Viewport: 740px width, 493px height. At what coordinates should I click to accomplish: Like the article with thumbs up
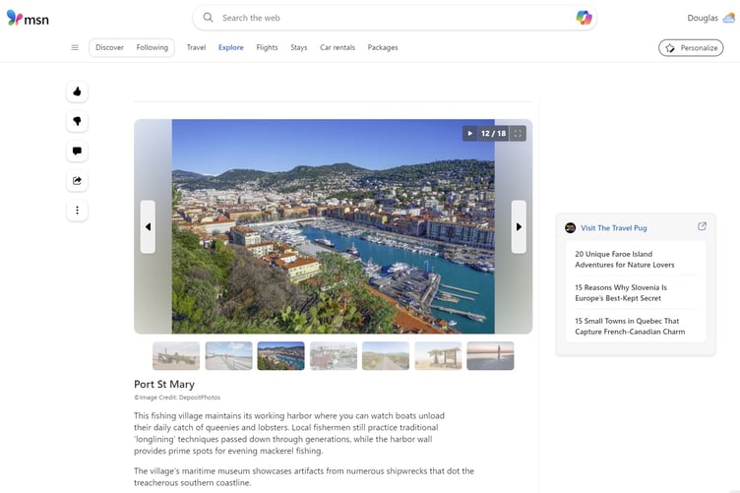click(x=77, y=92)
